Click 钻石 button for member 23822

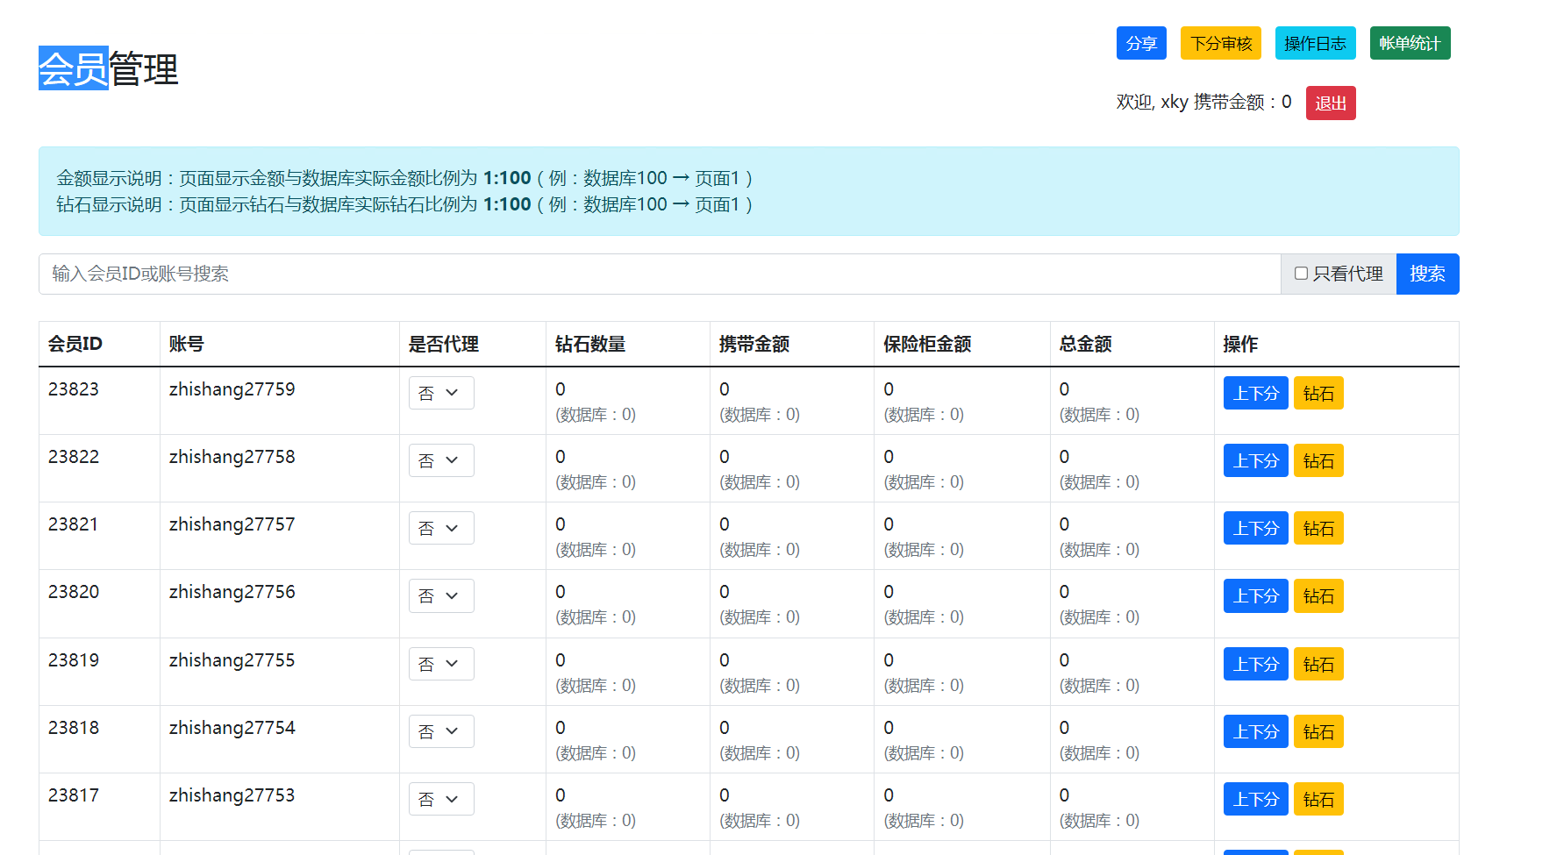coord(1318,460)
